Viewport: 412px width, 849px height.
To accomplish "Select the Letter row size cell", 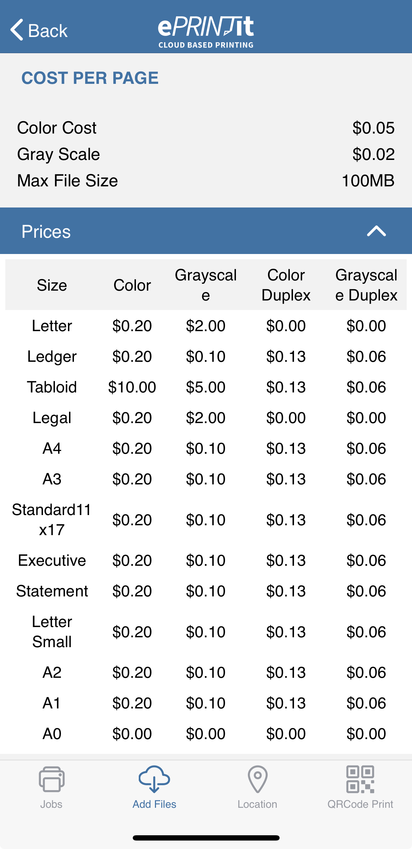I will (x=52, y=326).
